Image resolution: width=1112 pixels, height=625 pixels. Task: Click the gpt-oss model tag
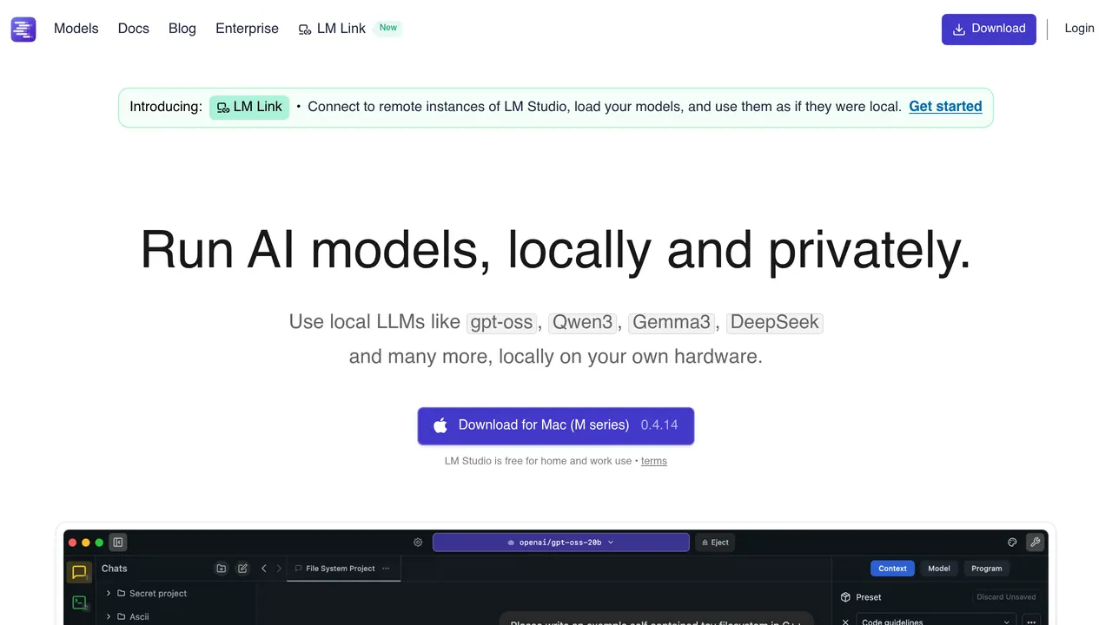500,323
